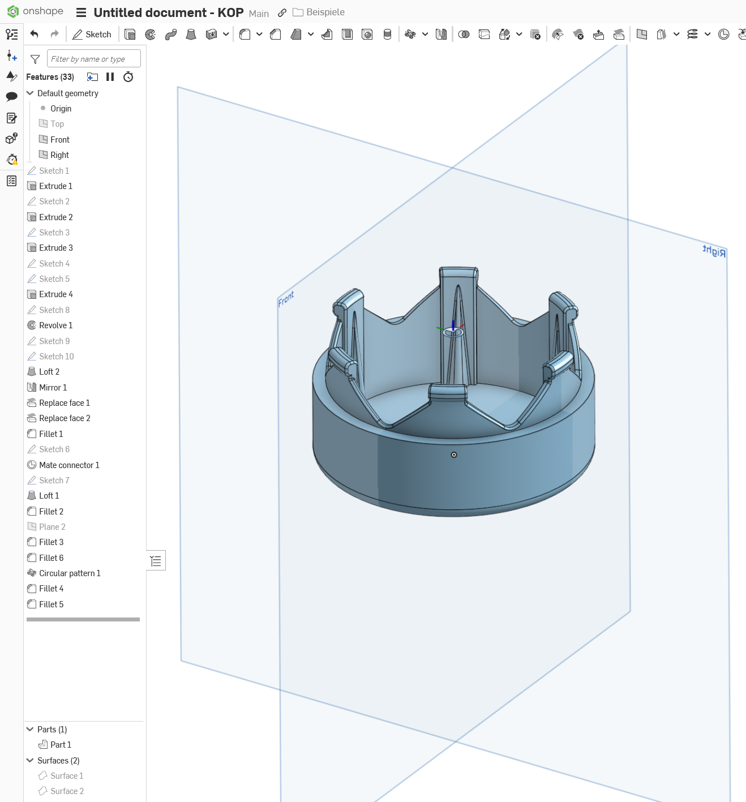Select the Revolve tool
Image resolution: width=746 pixels, height=802 pixels.
[x=151, y=35]
